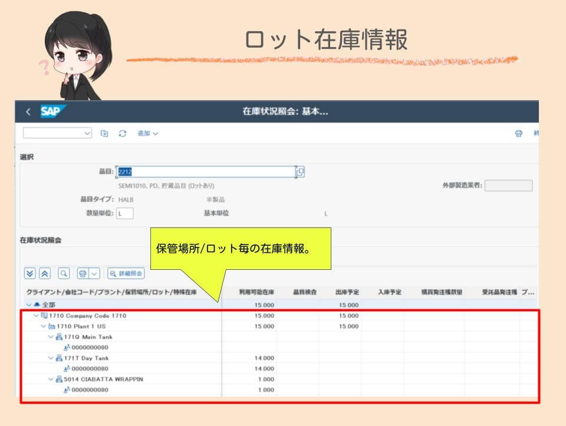Collapse all tree rows with double-up chevron
Viewport: 566px width, 426px height.
tap(44, 273)
